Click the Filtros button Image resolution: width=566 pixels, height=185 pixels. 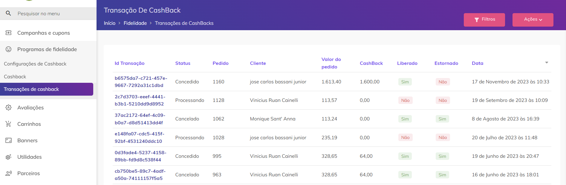[484, 20]
